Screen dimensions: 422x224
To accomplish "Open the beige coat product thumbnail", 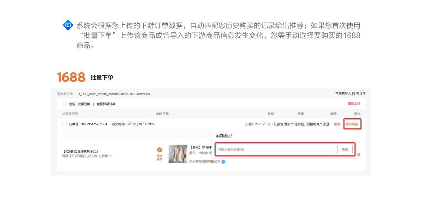I will tap(178, 154).
